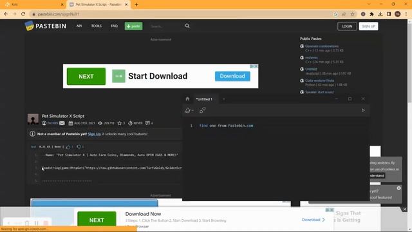Click the green paste button
The width and height of the screenshot is (412, 232).
point(133,26)
